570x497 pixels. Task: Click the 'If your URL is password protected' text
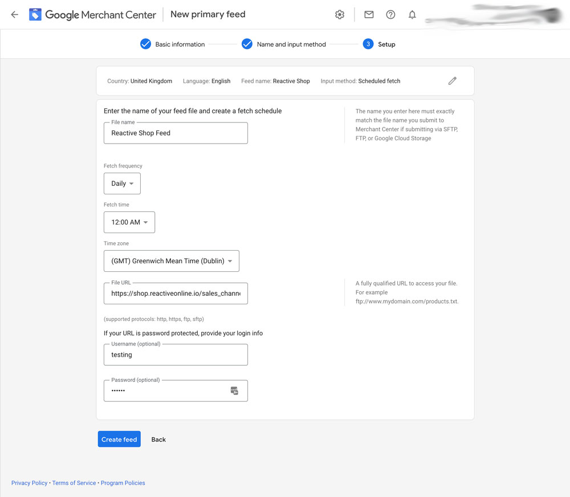(183, 333)
